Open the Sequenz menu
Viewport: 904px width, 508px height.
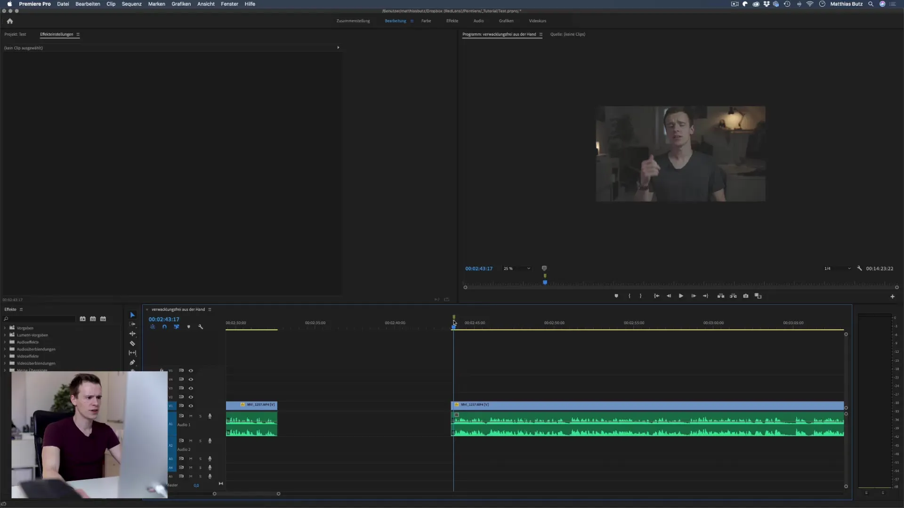(x=132, y=4)
